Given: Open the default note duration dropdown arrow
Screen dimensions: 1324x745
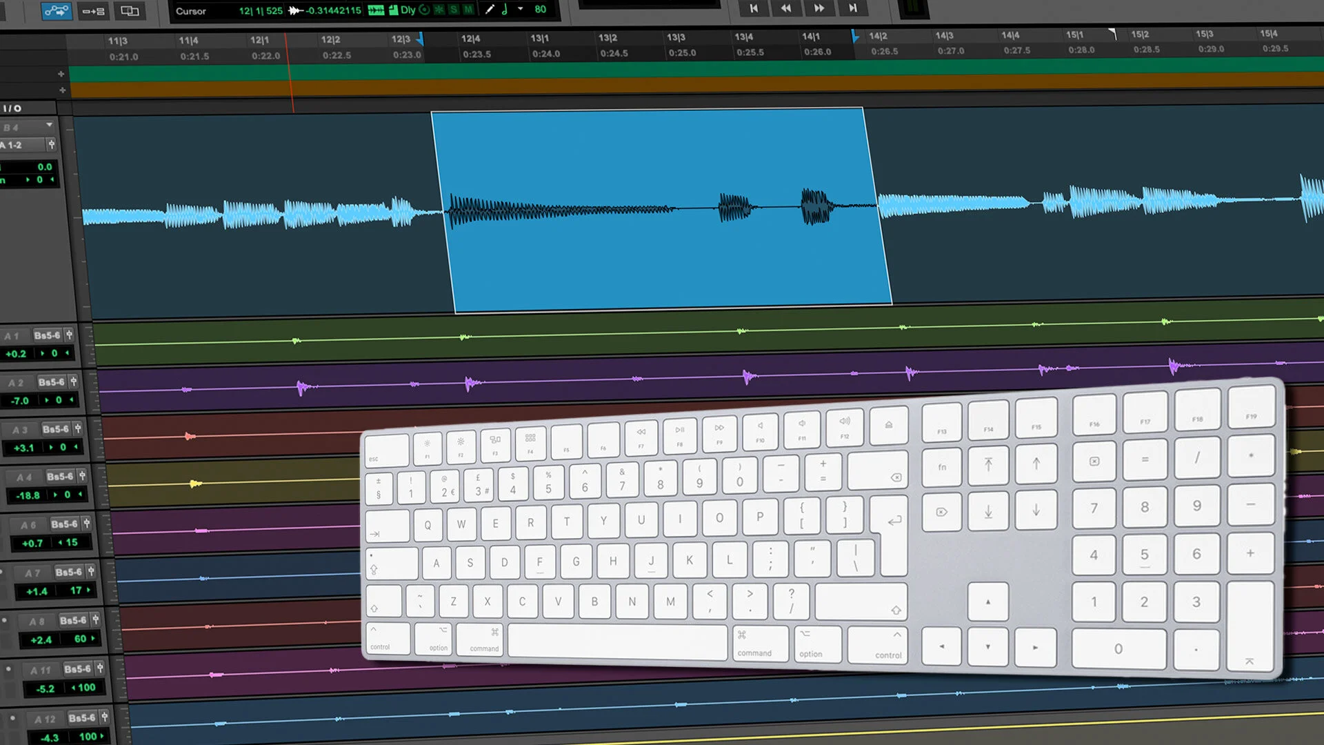Looking at the screenshot, I should pos(521,9).
